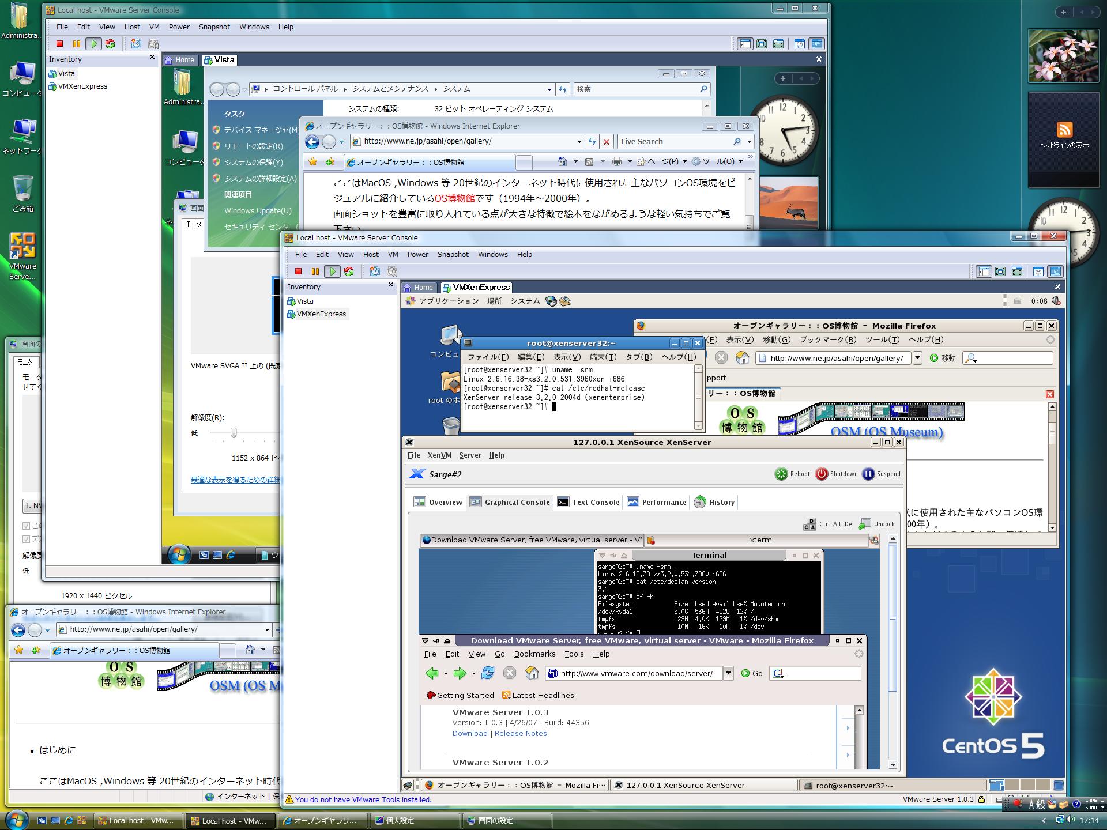Undock the XenServer graphical console

877,524
